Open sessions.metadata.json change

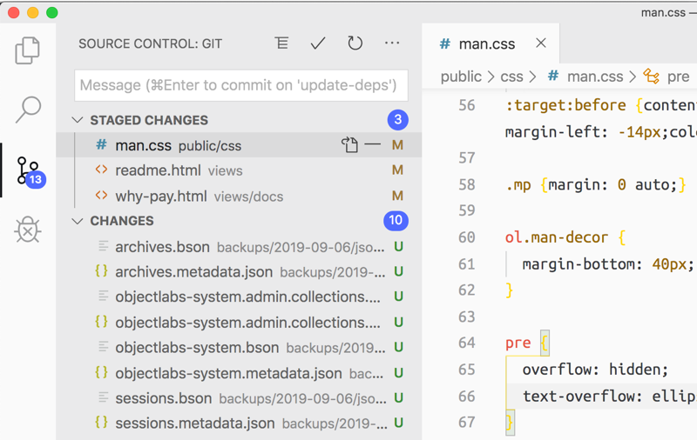pos(239,423)
